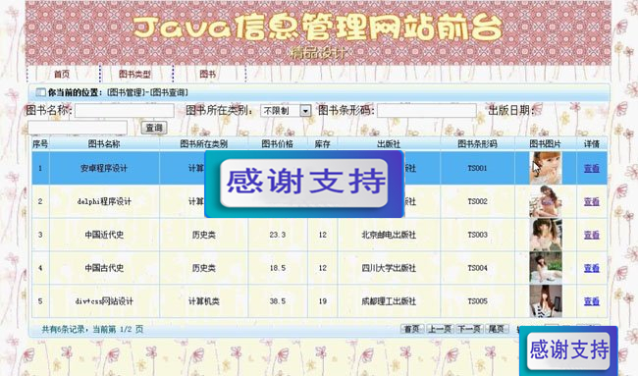The height and width of the screenshot is (376, 638).
Task: Go to 首页 first page button
Action: (x=412, y=329)
